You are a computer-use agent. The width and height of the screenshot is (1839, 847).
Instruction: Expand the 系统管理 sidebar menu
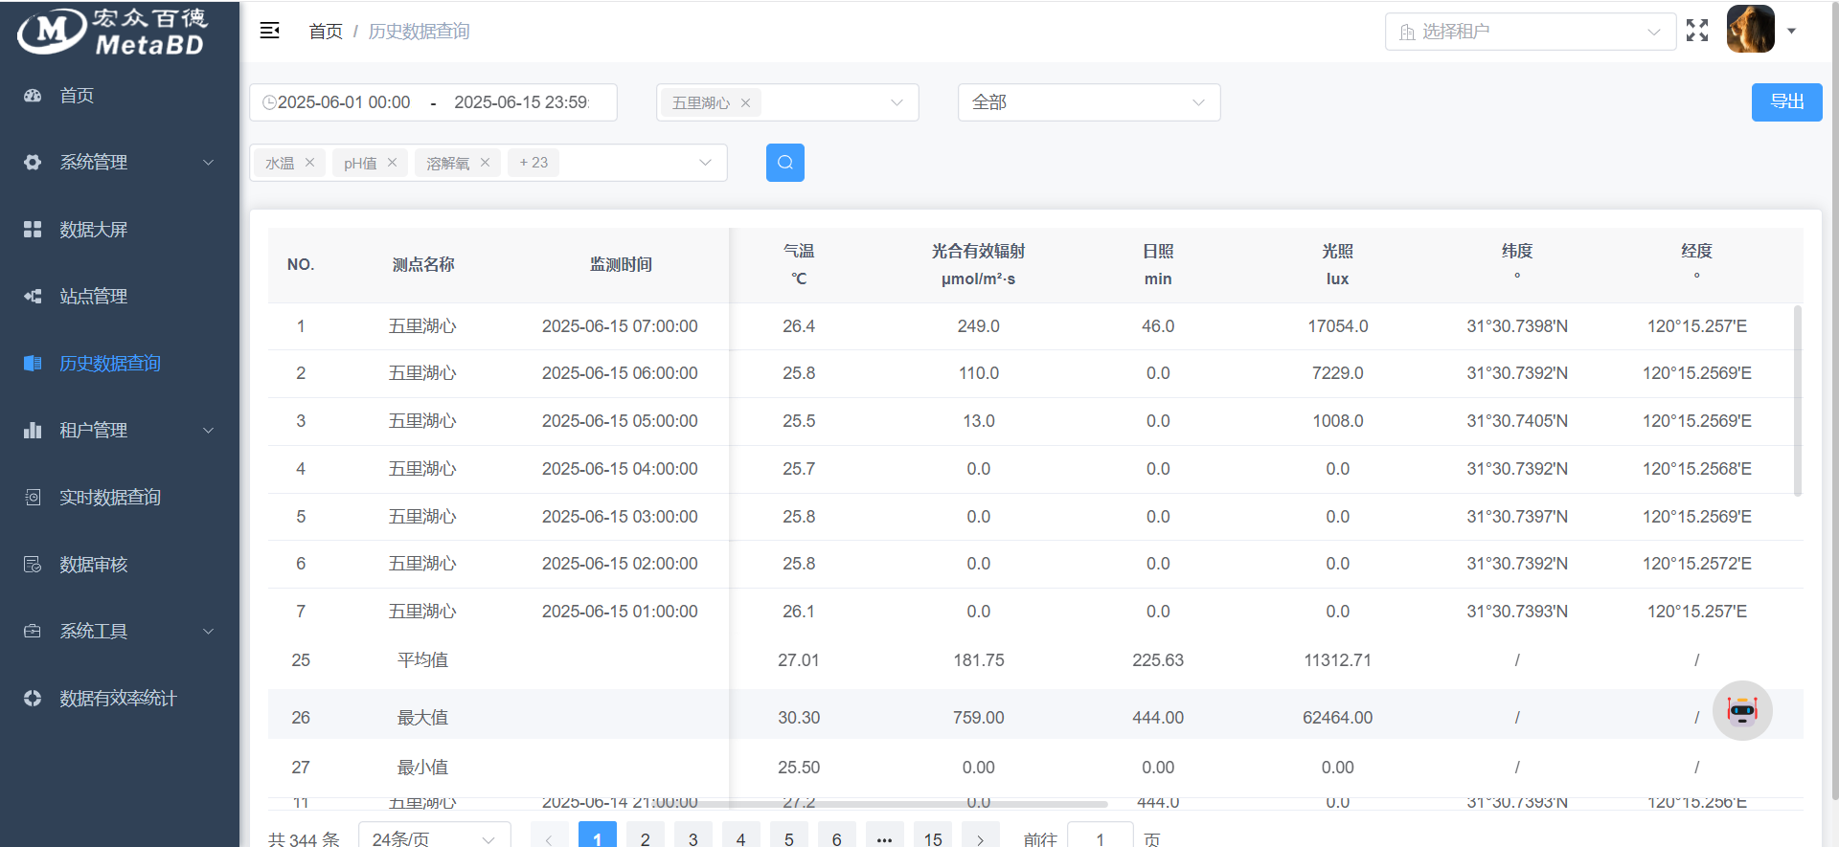120,163
